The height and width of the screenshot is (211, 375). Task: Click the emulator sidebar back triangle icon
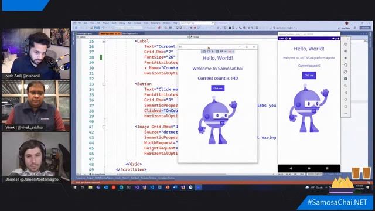click(346, 93)
